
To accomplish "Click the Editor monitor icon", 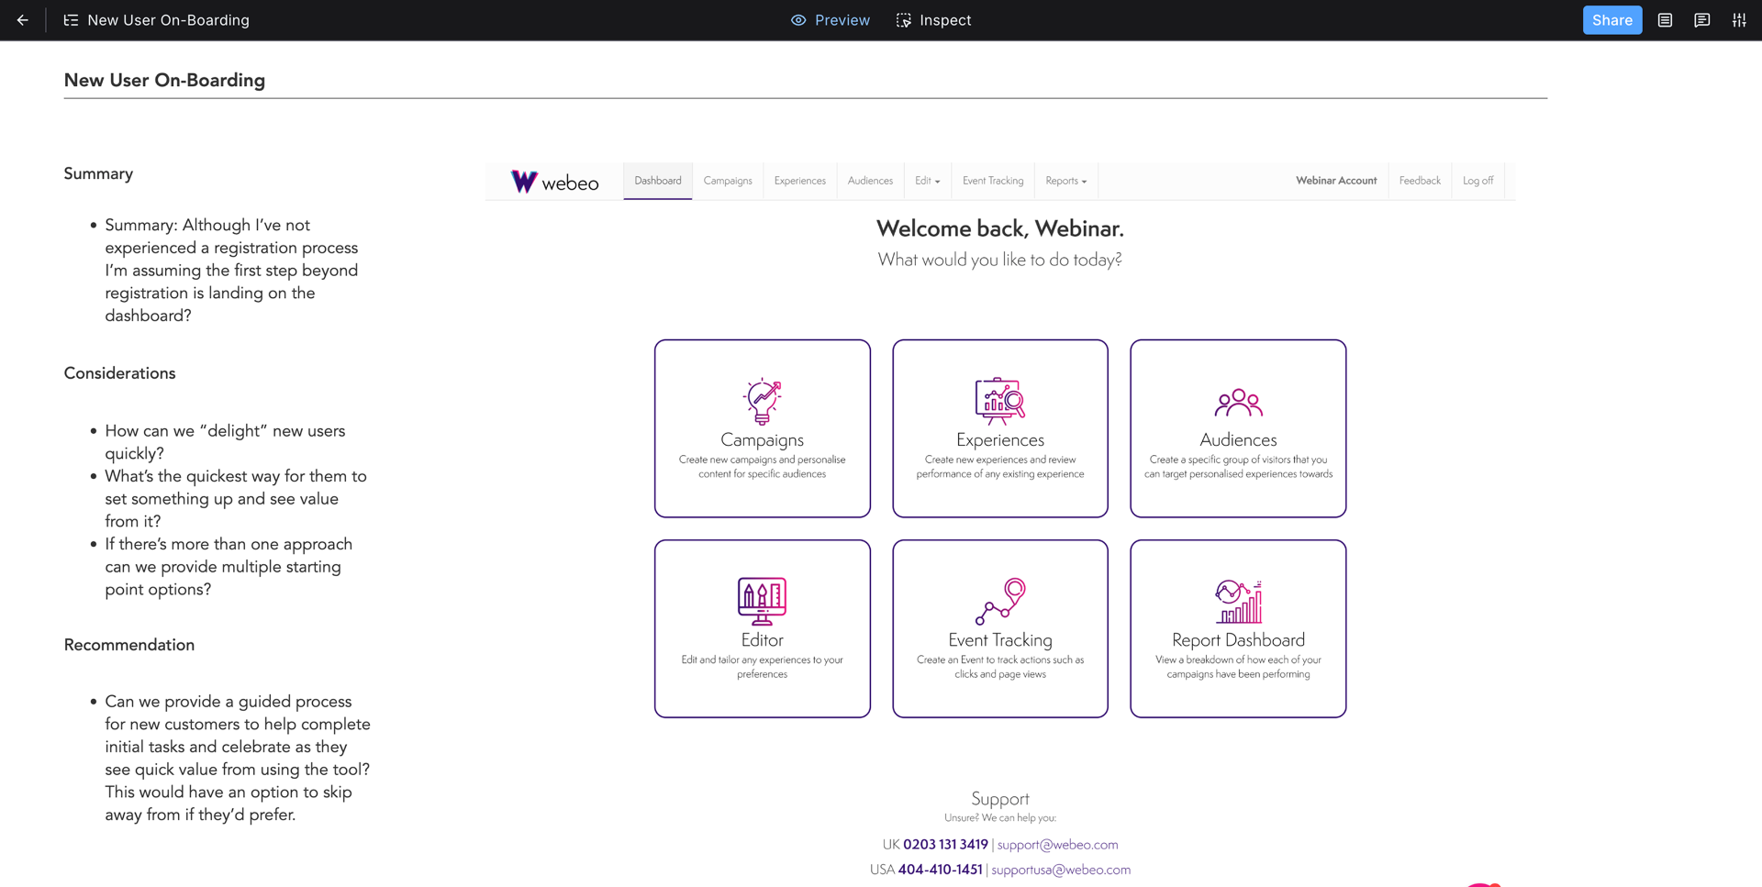I will point(762,601).
